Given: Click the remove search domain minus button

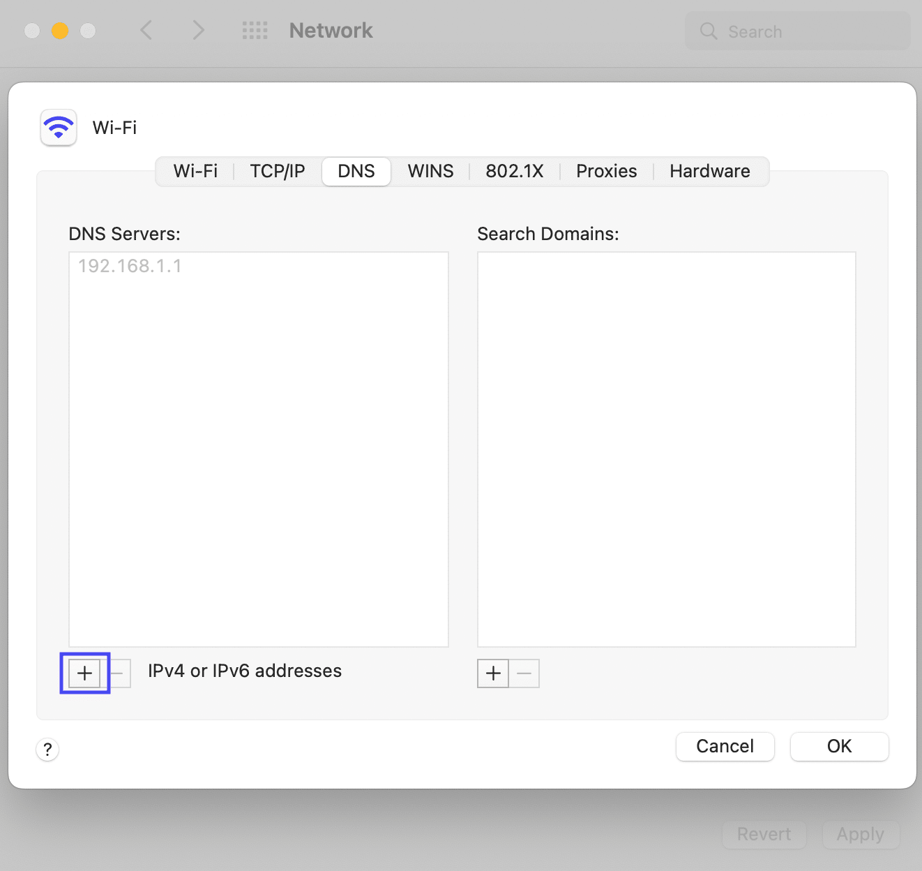Looking at the screenshot, I should click(524, 673).
